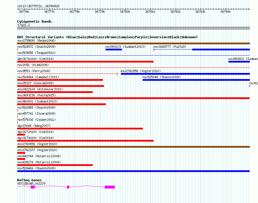Open the KRT33B|NM_002279 gene label
This screenshot has height=203, width=258.
click(x=31, y=184)
